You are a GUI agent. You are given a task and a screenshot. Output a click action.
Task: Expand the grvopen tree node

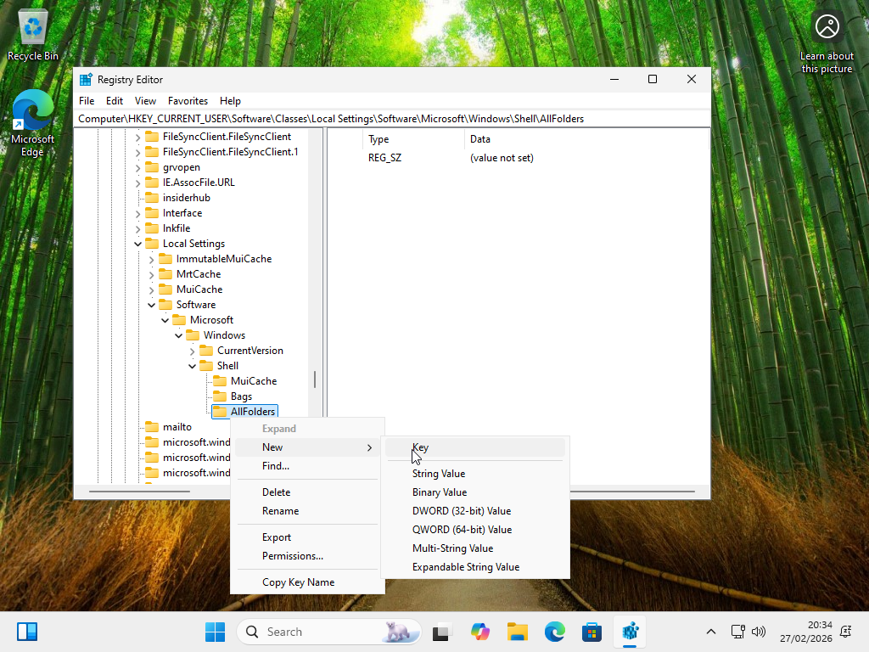[x=138, y=167]
